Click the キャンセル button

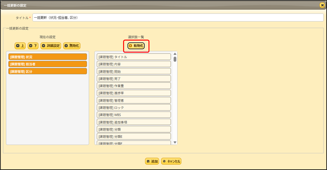click(x=171, y=161)
